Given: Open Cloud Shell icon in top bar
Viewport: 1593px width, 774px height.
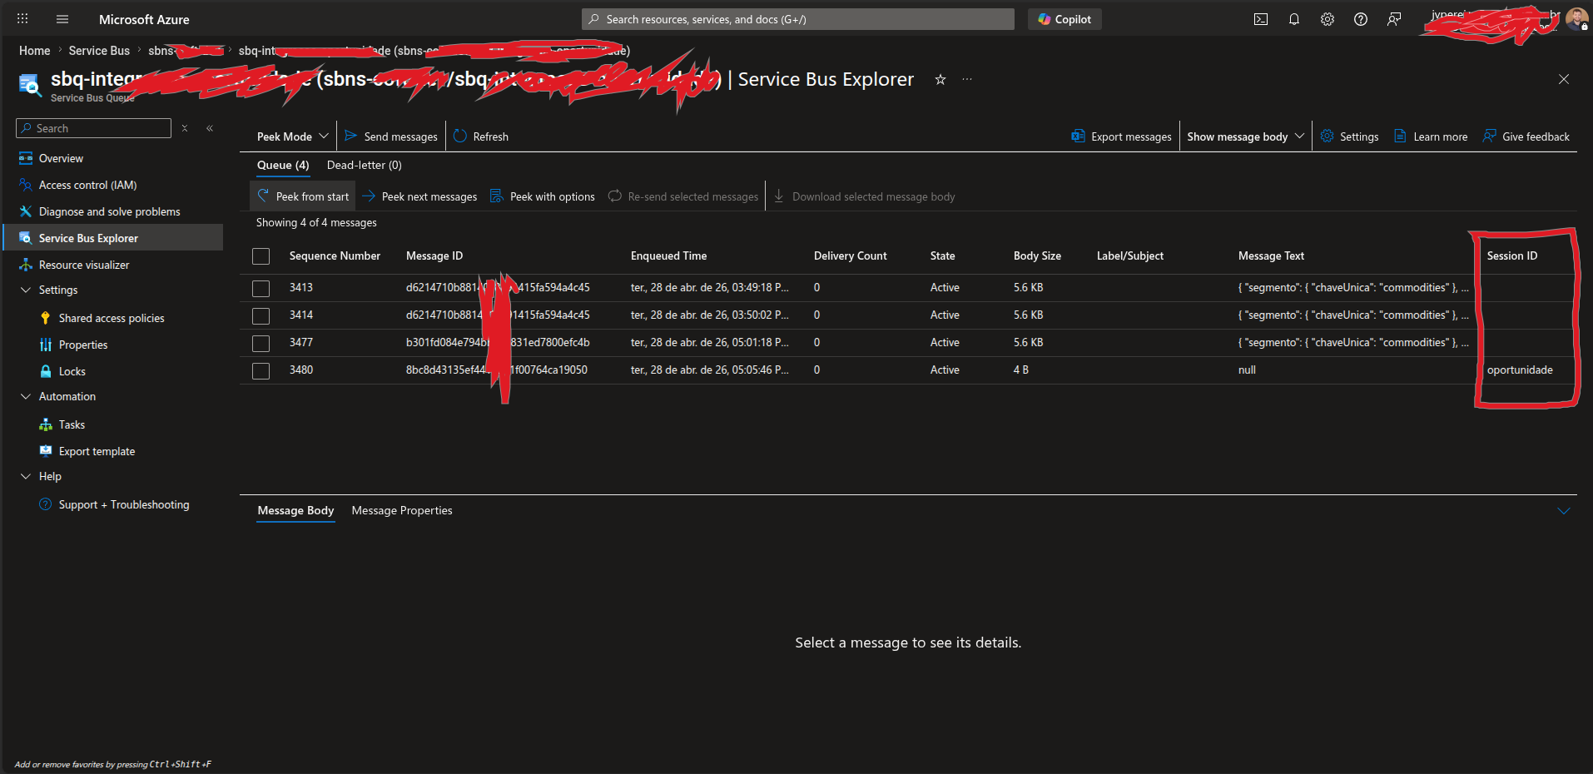Looking at the screenshot, I should pos(1261,19).
